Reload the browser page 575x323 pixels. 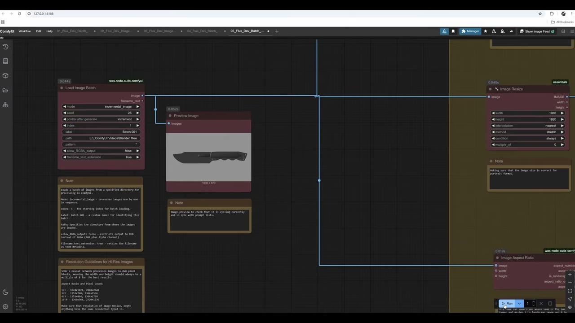[x=19, y=13]
